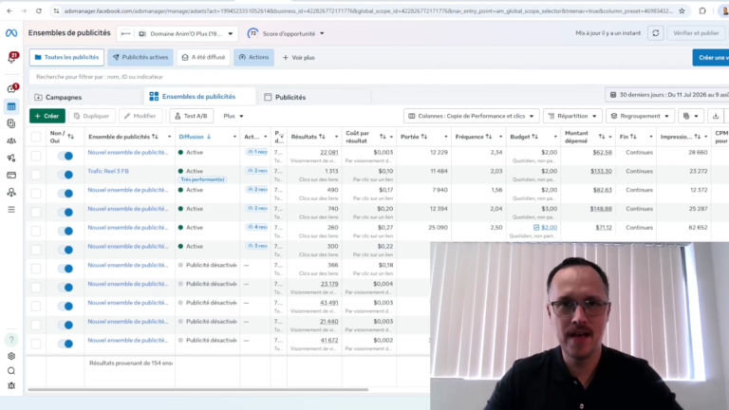
Task: Click the horizontal scrollbar of the table
Action: (x=198, y=389)
